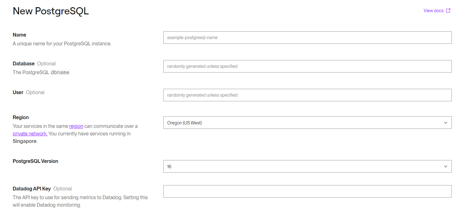The image size is (464, 217).
Task: Click the 'User' field label
Action: [x=18, y=93]
